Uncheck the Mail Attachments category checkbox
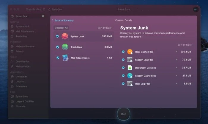208x124 pixels. pyautogui.click(x=58, y=58)
